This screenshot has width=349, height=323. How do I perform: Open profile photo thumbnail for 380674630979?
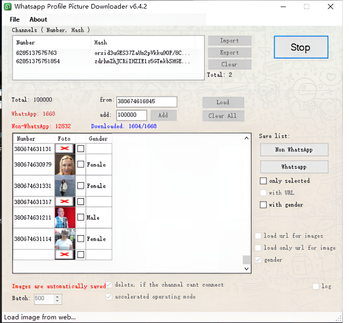(x=65, y=164)
